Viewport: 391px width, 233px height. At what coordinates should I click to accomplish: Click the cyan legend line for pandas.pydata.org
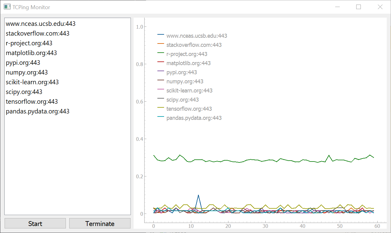161,117
